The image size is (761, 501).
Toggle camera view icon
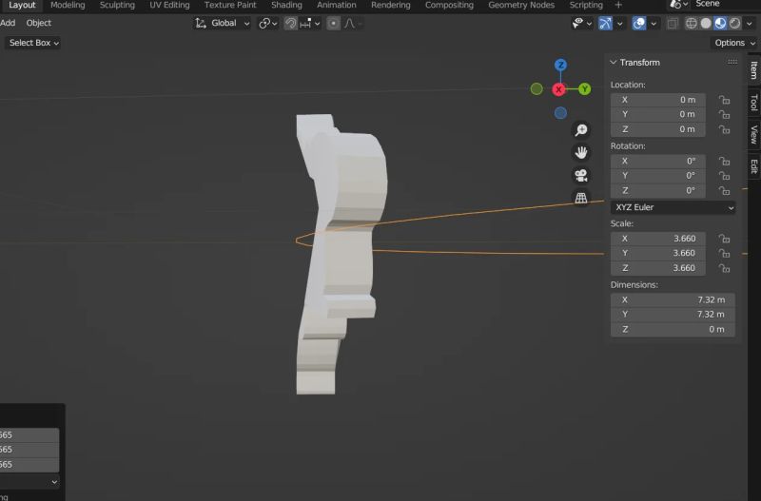click(x=581, y=175)
